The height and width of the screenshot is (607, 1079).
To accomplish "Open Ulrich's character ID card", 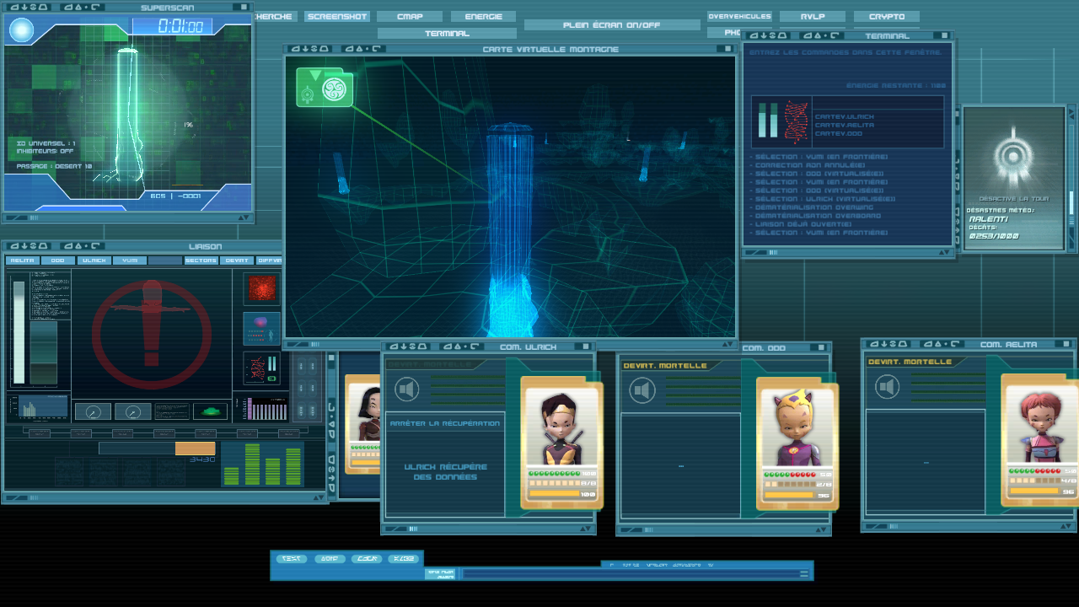I will coord(562,443).
